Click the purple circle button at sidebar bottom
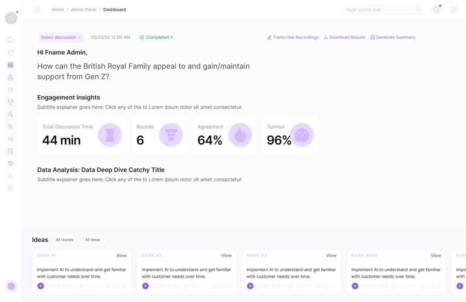The image size is (466, 302). click(11, 286)
